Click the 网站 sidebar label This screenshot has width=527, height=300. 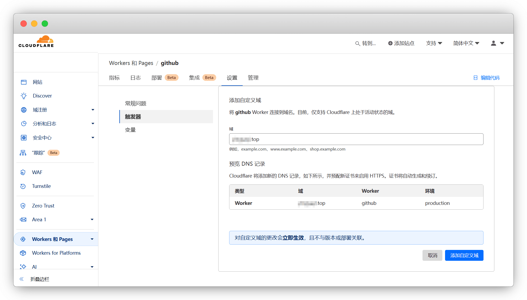click(x=38, y=82)
